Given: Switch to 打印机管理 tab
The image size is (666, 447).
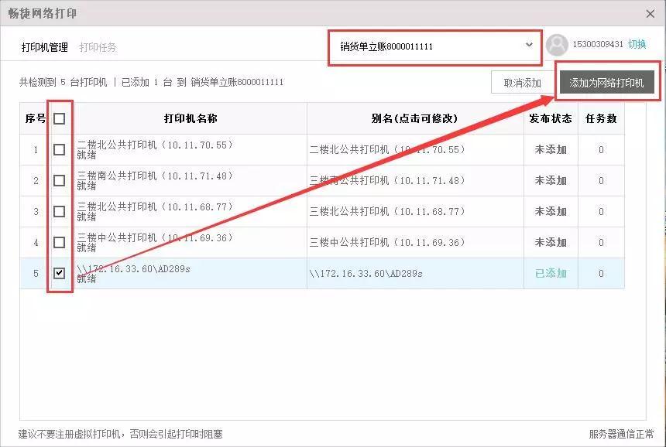Looking at the screenshot, I should [x=44, y=47].
